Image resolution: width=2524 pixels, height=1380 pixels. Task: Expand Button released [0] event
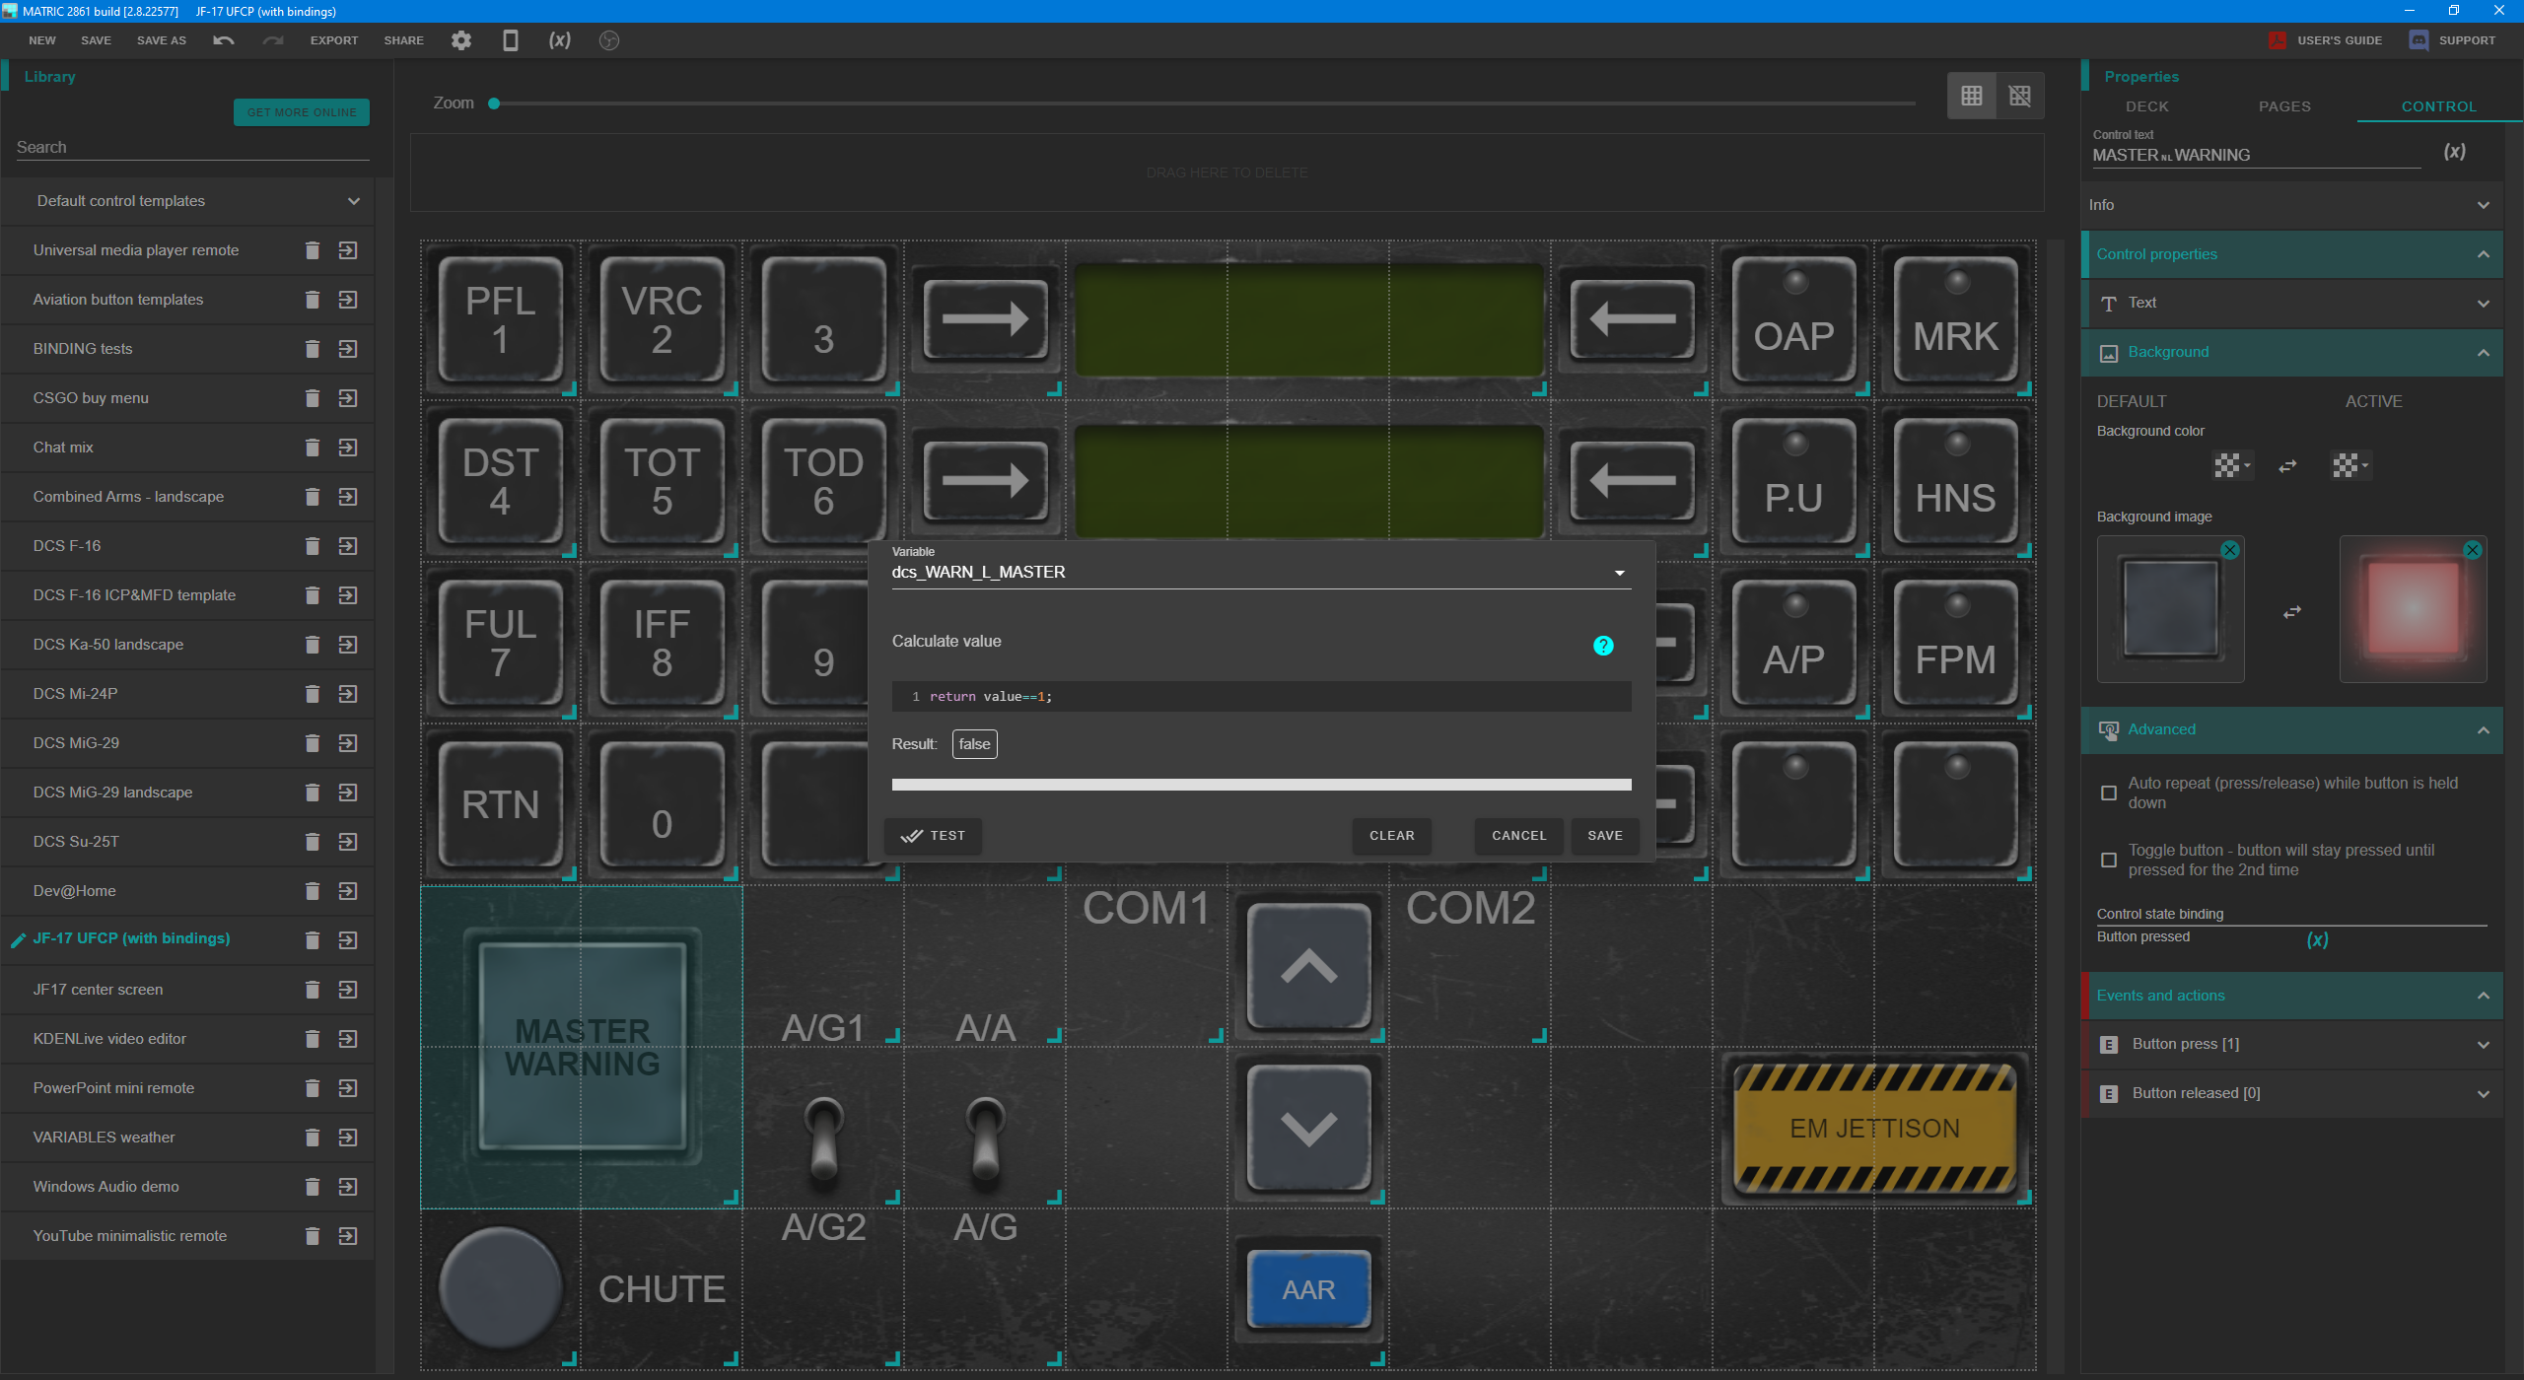pyautogui.click(x=2293, y=1094)
